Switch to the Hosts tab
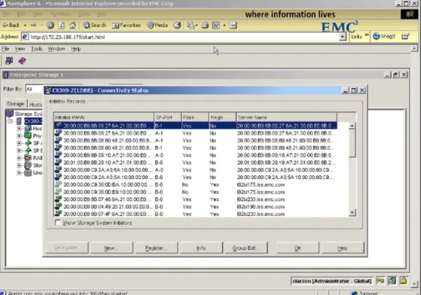This screenshot has height=295, width=421. coord(35,105)
